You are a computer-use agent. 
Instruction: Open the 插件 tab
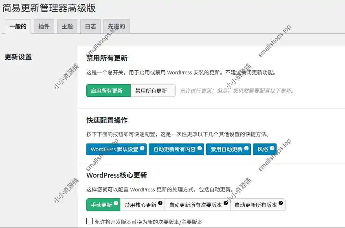[44, 26]
